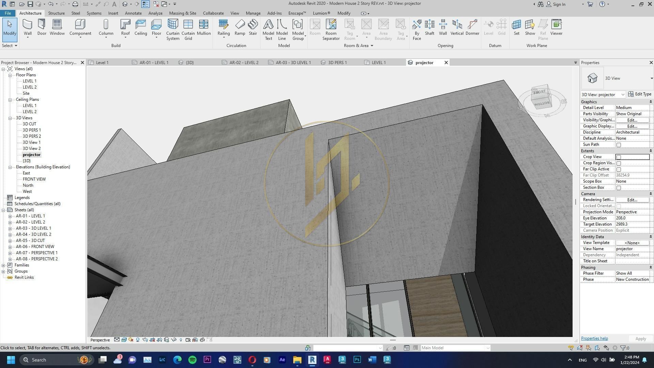The image size is (654, 368).
Task: Click the View Name field
Action: coord(632,249)
